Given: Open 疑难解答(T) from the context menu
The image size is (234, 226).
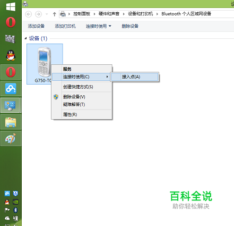Looking at the screenshot, I should coord(82,104).
